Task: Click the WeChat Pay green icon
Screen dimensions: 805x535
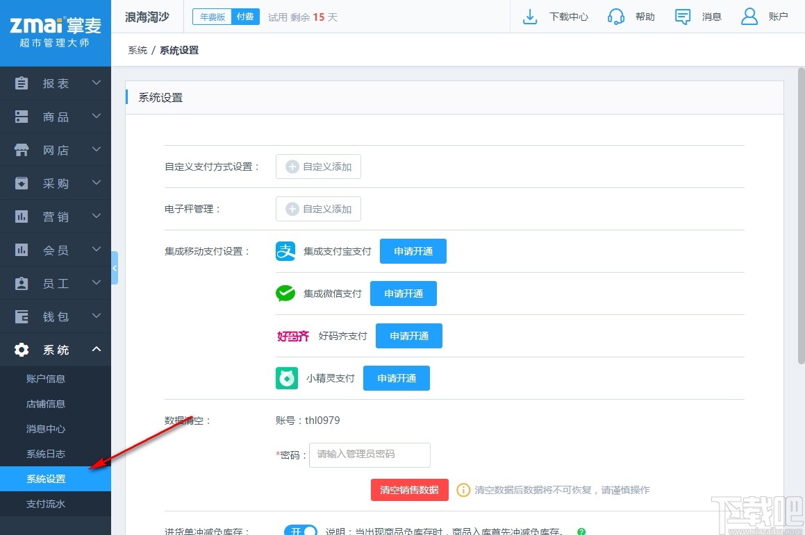Action: point(285,293)
